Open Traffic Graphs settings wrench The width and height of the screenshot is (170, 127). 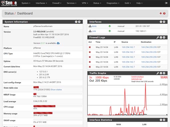(x=158, y=73)
